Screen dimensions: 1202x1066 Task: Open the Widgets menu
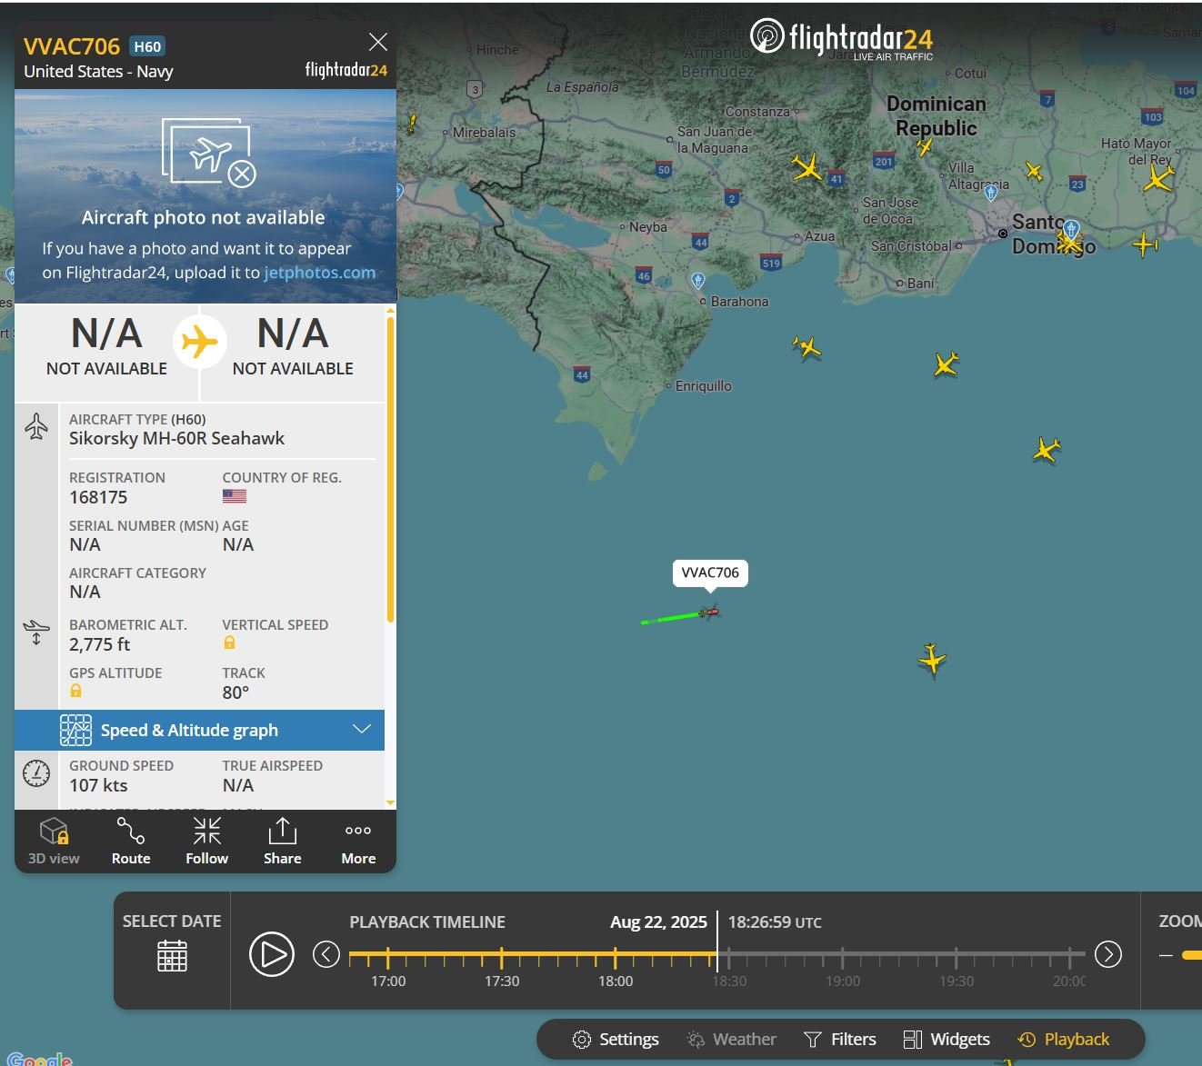pyautogui.click(x=947, y=1039)
